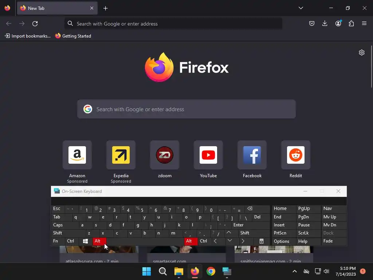Screen dimensions: 373x280
Task: Open File Explorer from the taskbar
Action: coord(178,271)
